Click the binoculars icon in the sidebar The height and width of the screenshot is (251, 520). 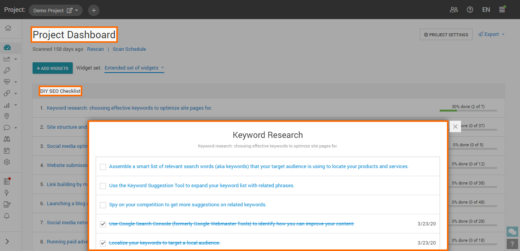coord(7,139)
